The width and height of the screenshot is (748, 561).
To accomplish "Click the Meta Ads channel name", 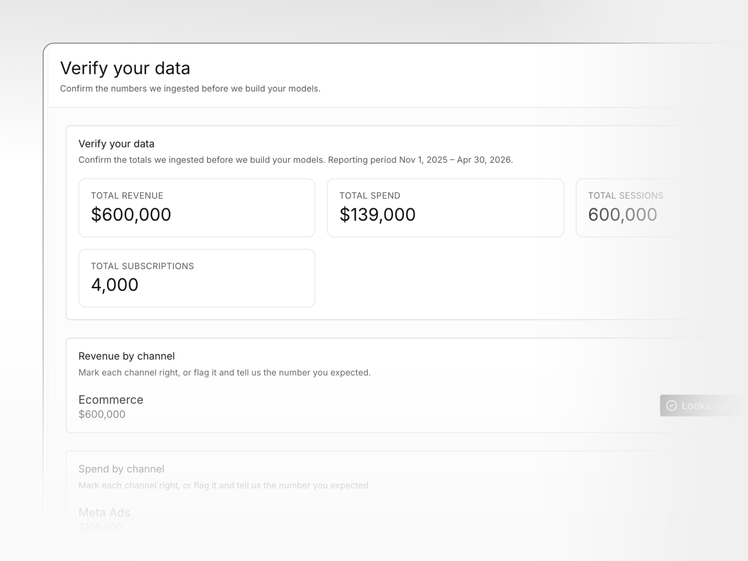I will point(104,513).
